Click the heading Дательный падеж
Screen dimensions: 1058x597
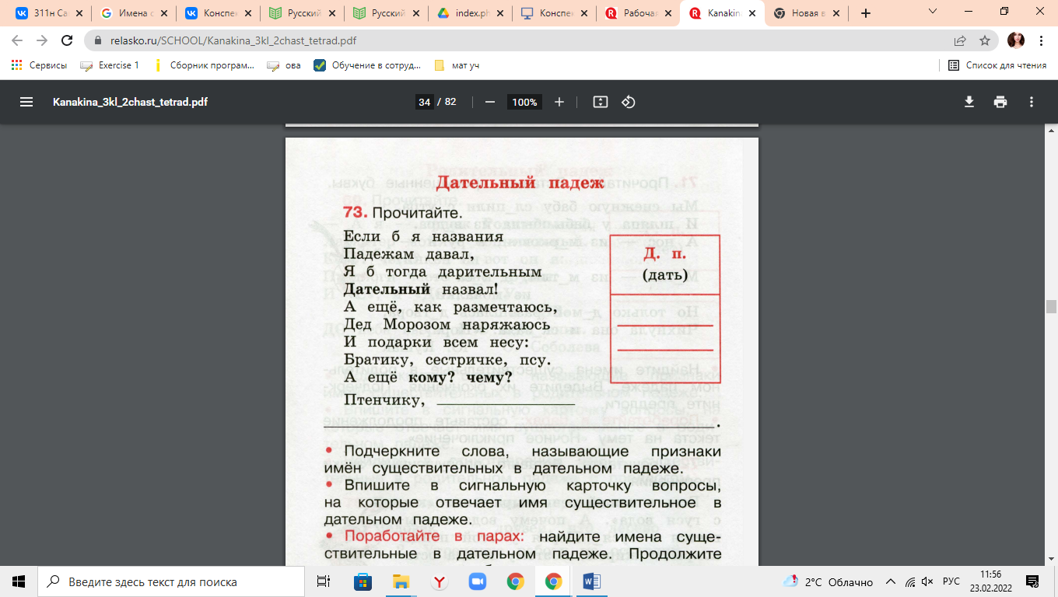pos(519,183)
